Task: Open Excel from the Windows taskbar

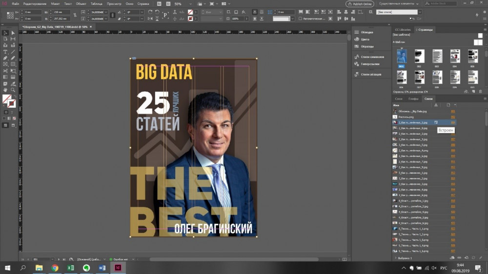Action: click(x=70, y=268)
